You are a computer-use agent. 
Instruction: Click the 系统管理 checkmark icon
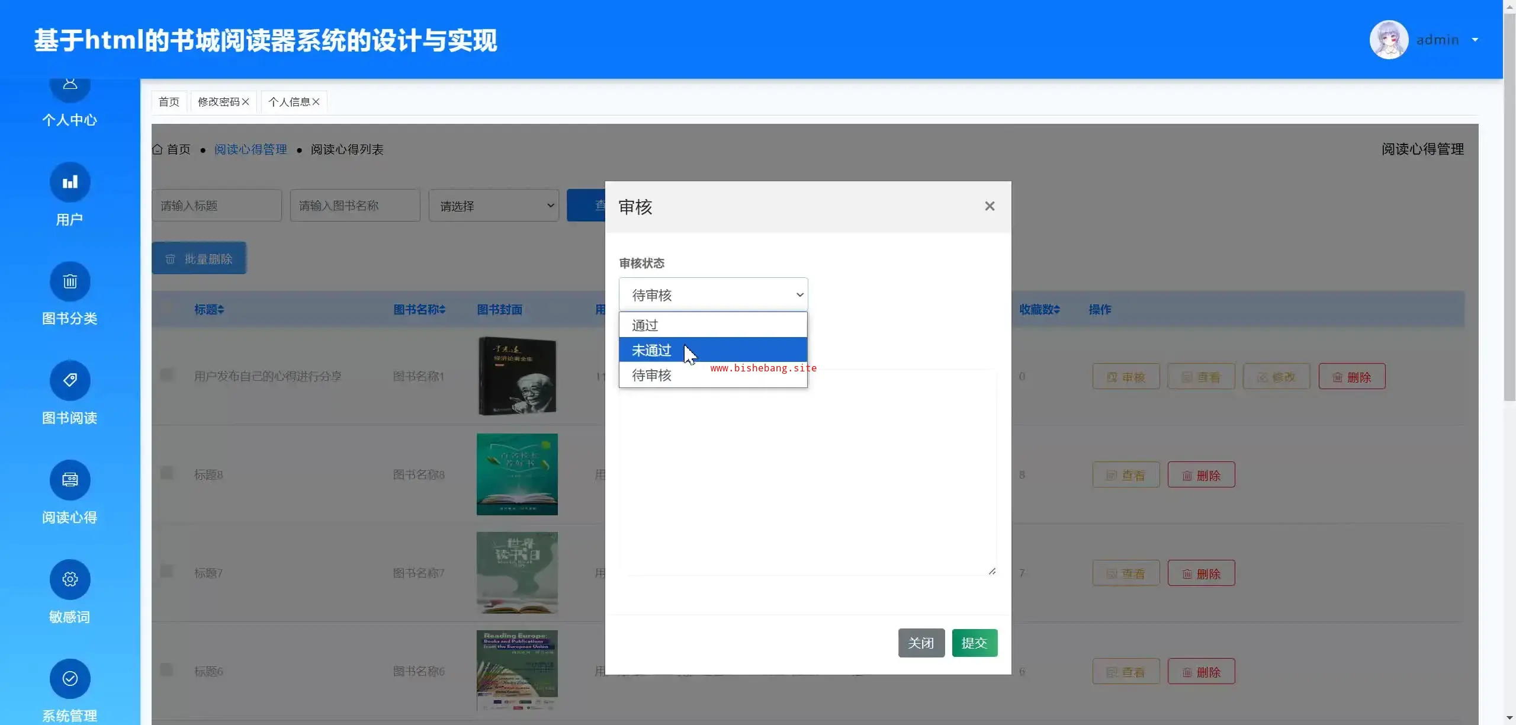(x=70, y=679)
